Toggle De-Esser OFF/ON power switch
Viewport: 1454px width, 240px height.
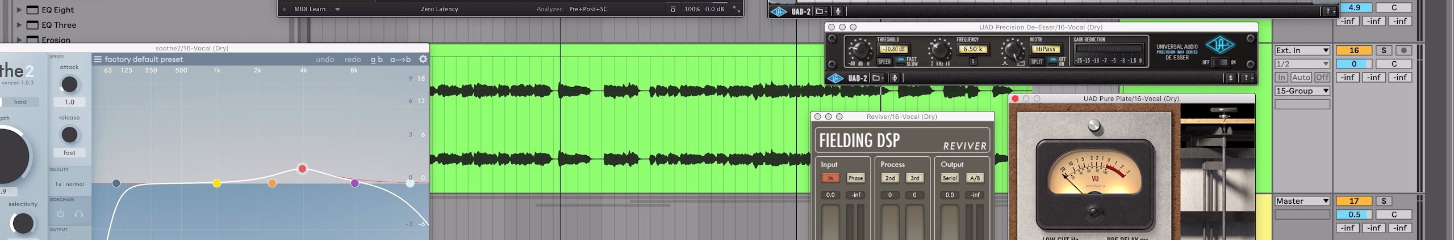point(1220,62)
